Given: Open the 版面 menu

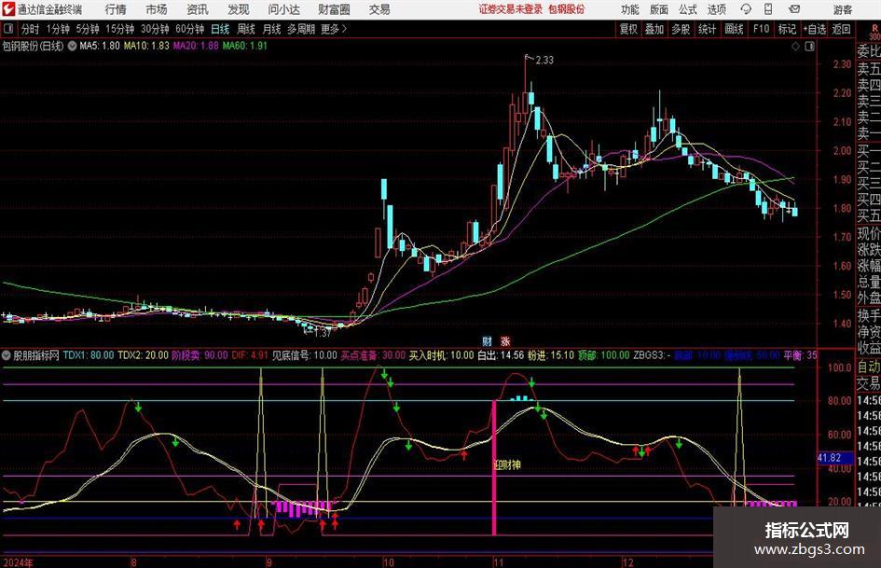Looking at the screenshot, I should 658,9.
